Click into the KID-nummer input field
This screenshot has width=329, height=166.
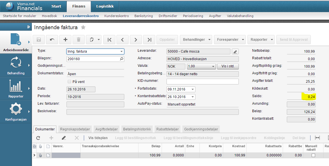(x=202, y=82)
